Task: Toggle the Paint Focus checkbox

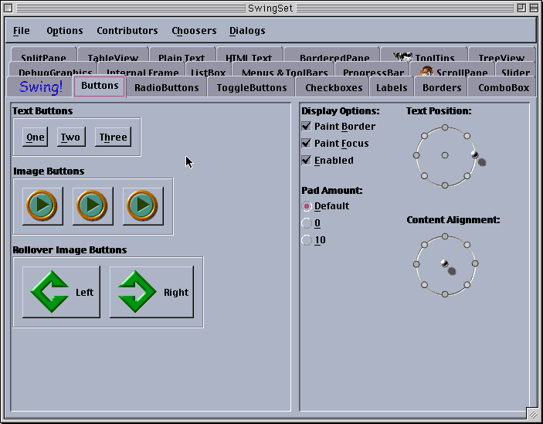Action: (x=307, y=143)
